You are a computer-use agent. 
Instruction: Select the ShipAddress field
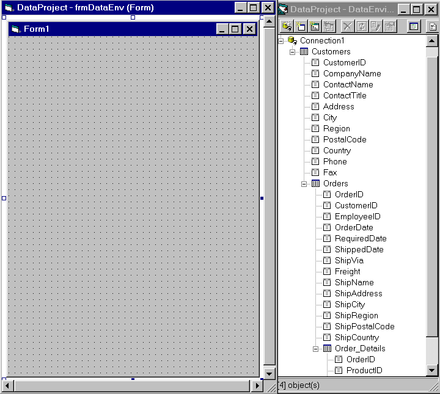pyautogui.click(x=359, y=293)
